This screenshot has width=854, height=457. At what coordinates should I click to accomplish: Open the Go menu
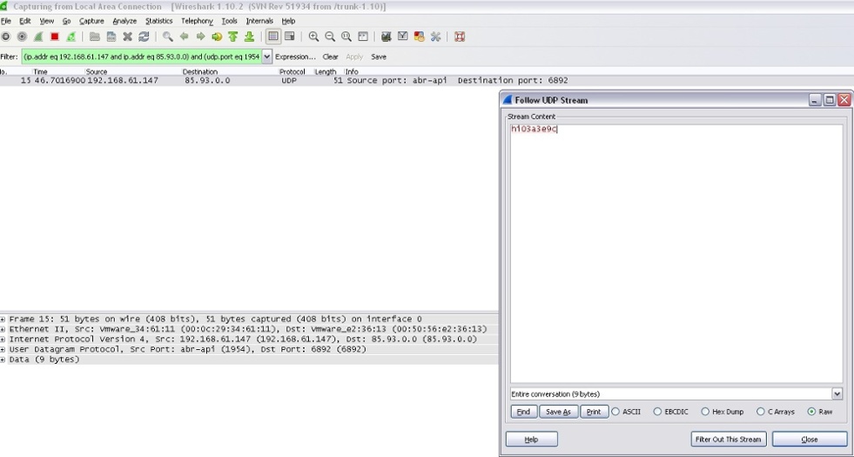[x=66, y=21]
